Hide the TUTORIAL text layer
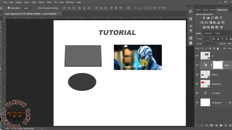 click(197, 93)
